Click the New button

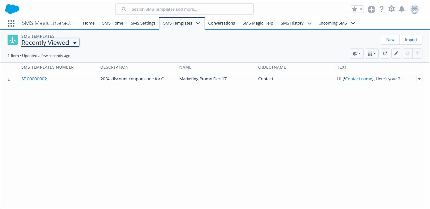[390, 40]
